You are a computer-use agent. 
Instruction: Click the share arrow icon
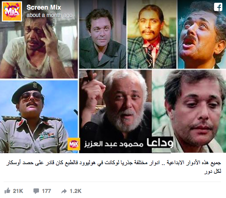click(x=64, y=191)
